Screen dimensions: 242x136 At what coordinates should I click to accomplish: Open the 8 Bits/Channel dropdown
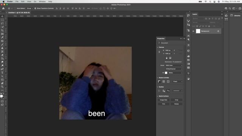tap(174, 69)
